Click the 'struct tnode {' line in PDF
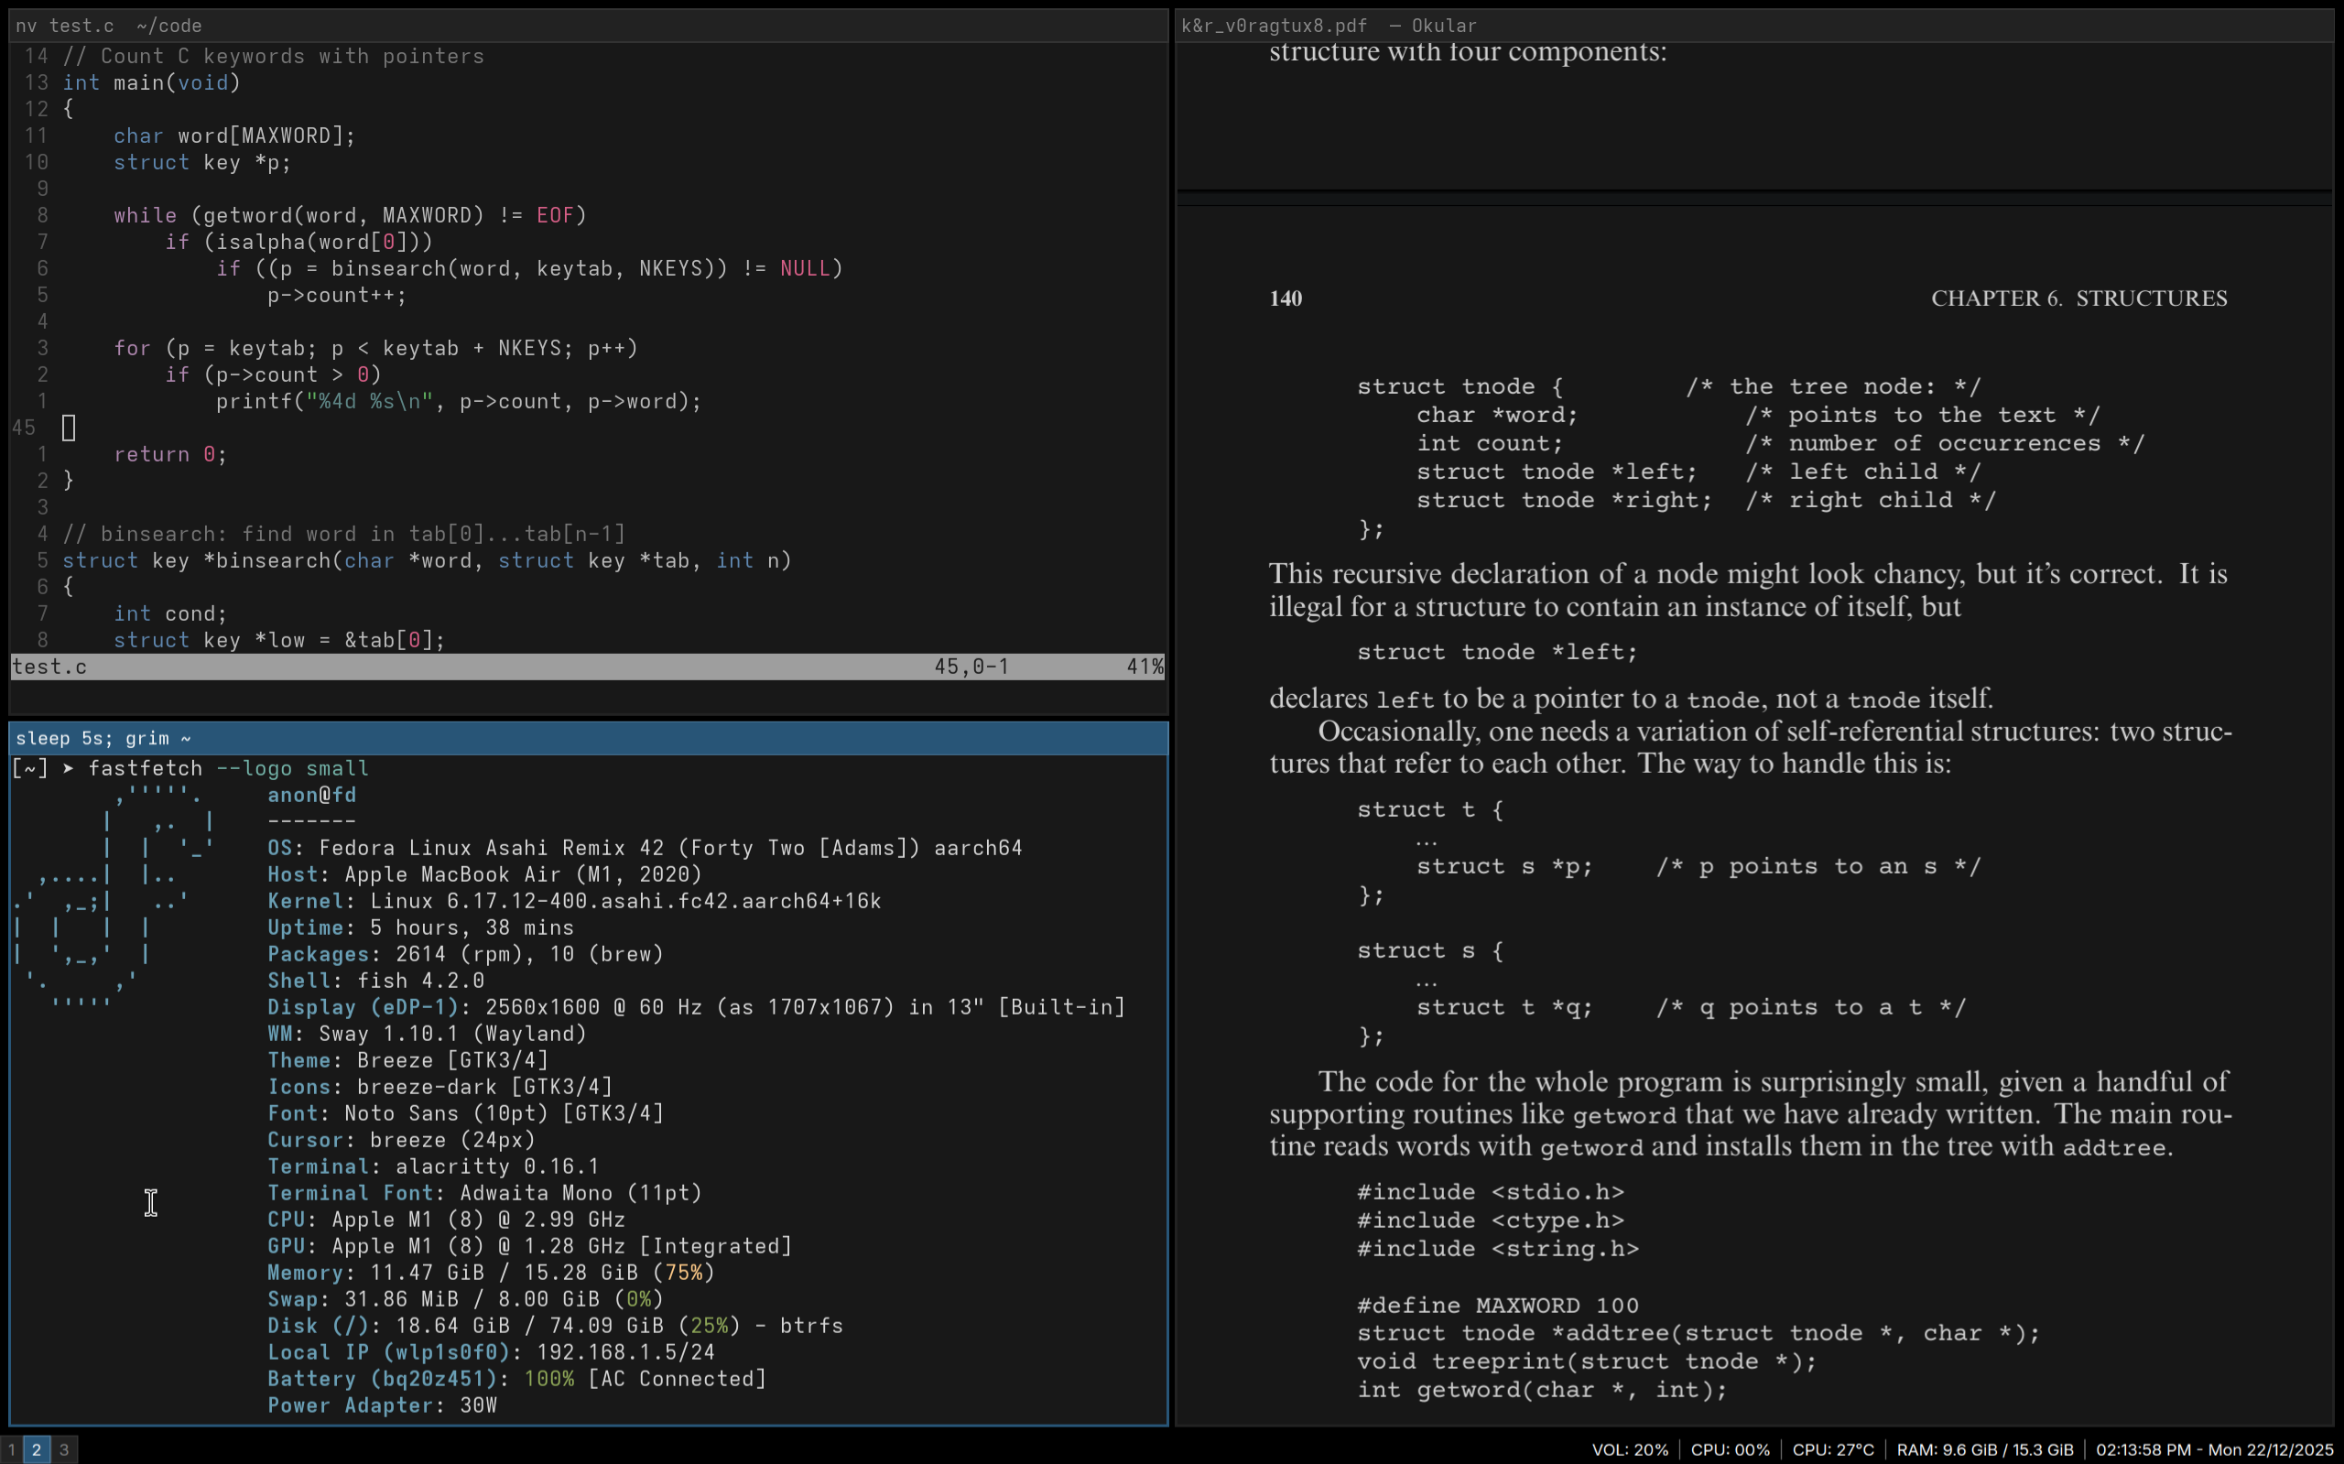Viewport: 2344px width, 1464px height. [1460, 386]
